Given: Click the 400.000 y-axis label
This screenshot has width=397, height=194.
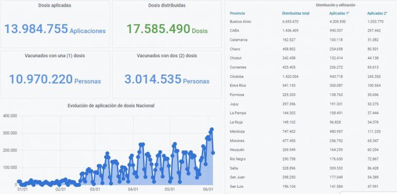Looking at the screenshot, I should coord(10,116).
